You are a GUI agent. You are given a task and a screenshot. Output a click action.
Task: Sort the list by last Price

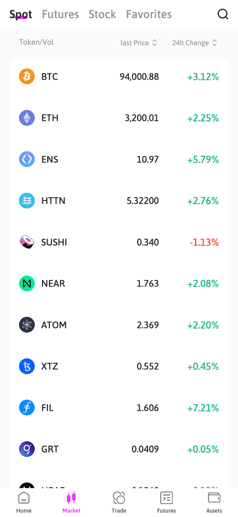coord(139,43)
